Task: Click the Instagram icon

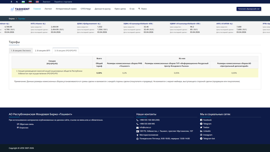Action: pos(201,135)
